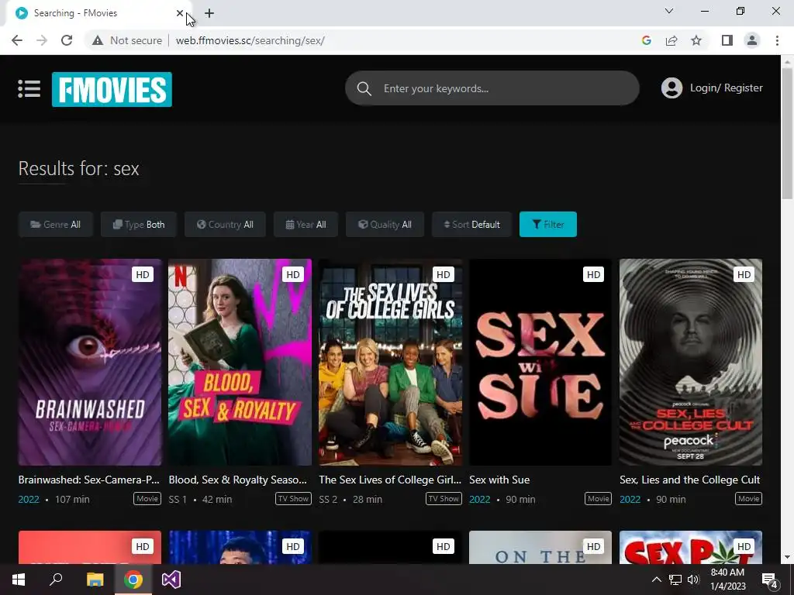Screen dimensions: 794x595
Task: Click the volume speaker icon
Action: pos(693,580)
